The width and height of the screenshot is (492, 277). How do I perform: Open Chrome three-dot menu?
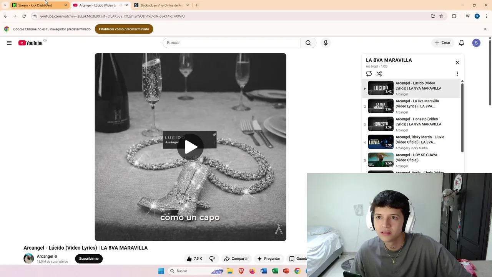485,16
